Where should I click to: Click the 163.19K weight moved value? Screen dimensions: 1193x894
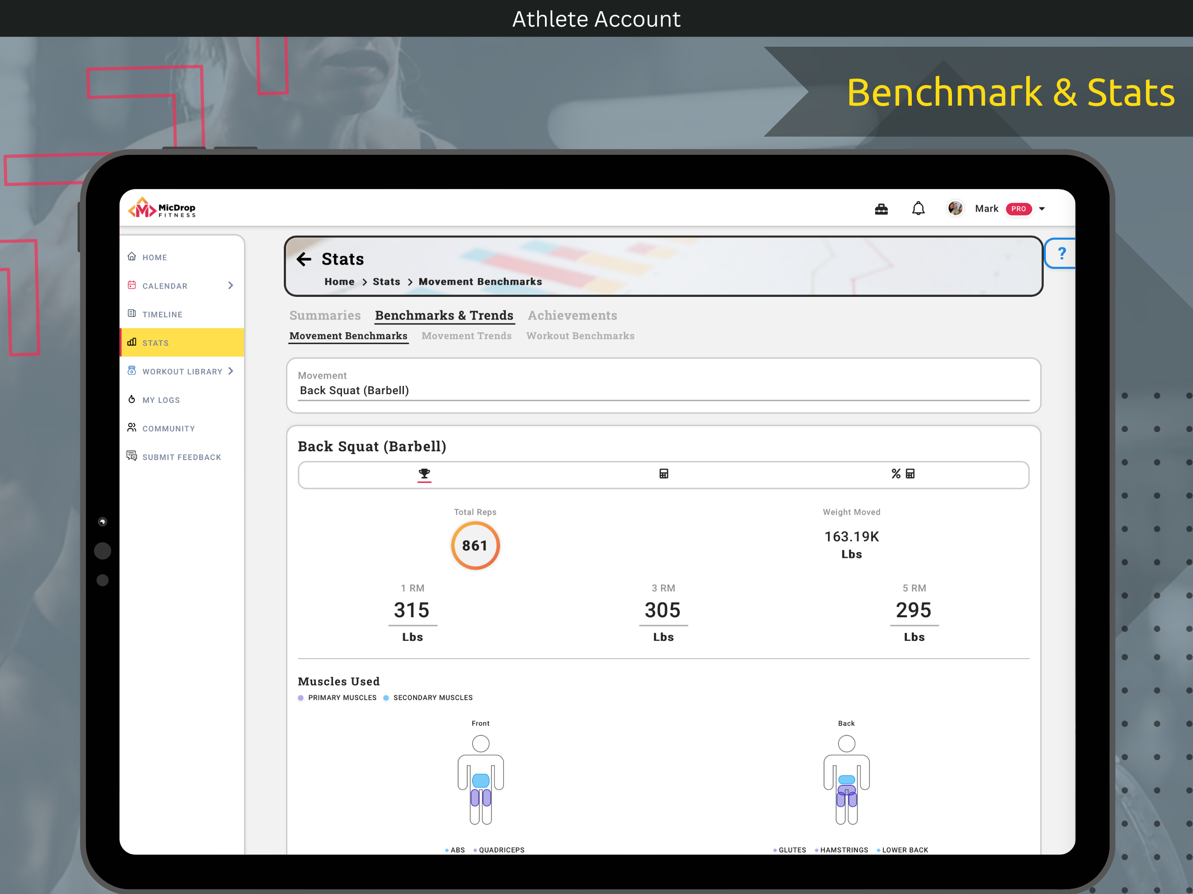(851, 536)
